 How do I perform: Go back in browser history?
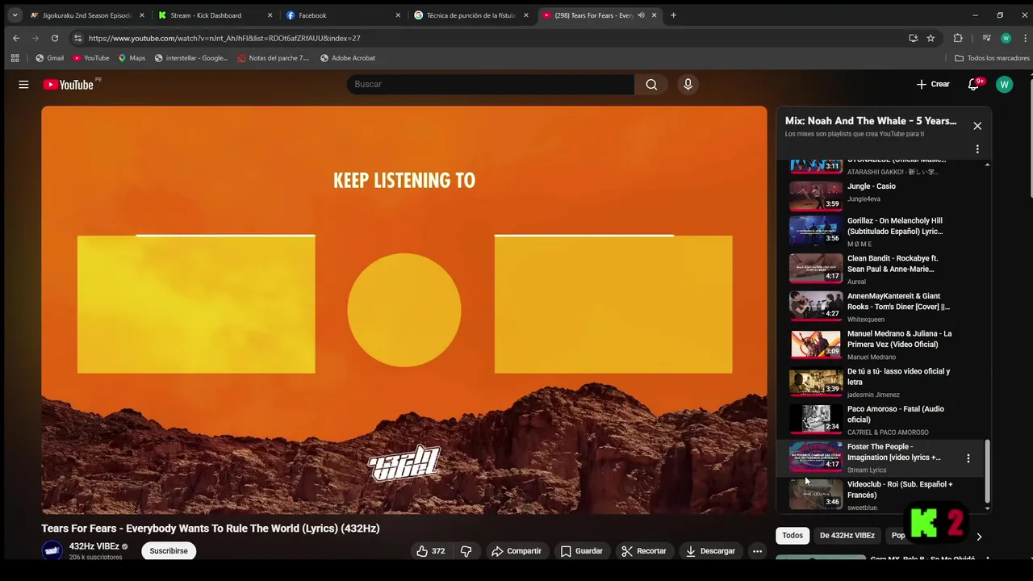(16, 38)
